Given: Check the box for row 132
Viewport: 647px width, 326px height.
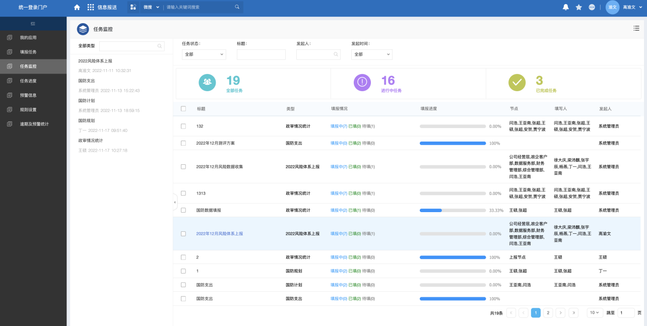Looking at the screenshot, I should (183, 126).
